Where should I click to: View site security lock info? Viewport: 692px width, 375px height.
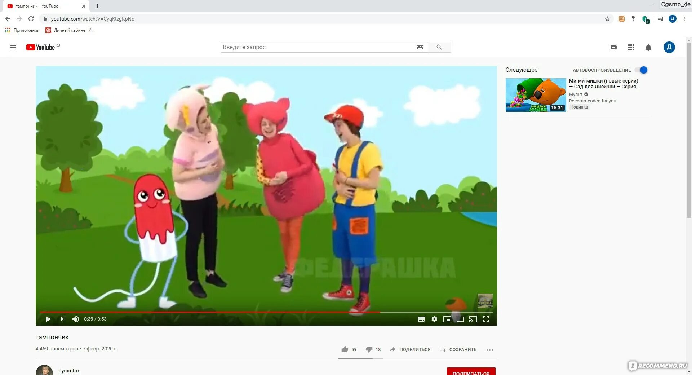(x=45, y=19)
